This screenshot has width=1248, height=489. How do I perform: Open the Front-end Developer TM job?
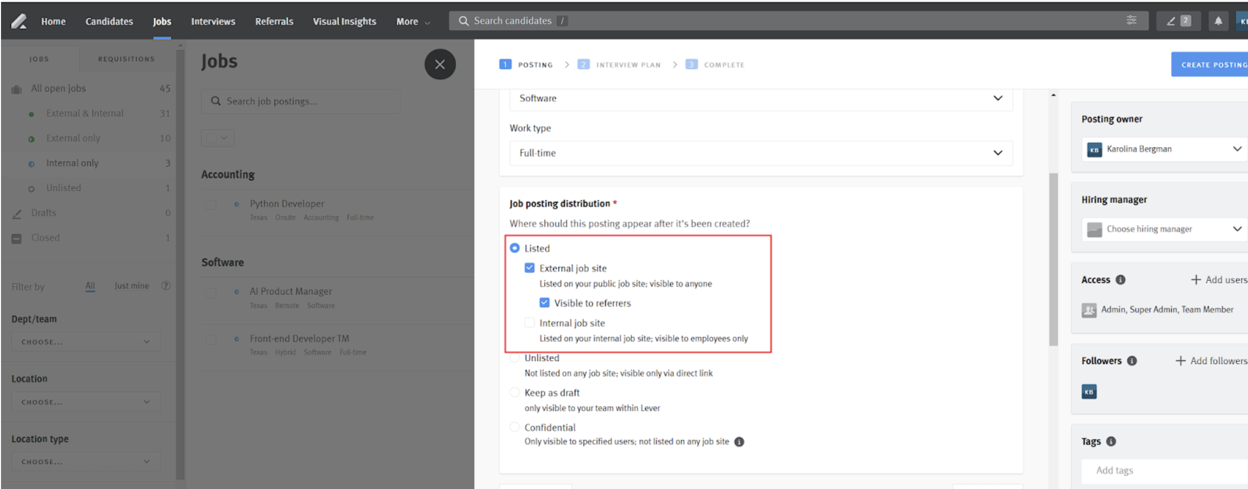pos(299,338)
